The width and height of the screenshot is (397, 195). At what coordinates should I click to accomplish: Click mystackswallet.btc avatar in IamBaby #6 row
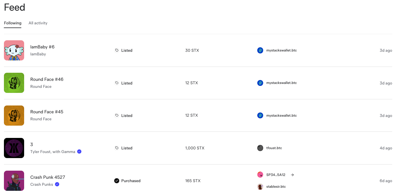point(260,50)
